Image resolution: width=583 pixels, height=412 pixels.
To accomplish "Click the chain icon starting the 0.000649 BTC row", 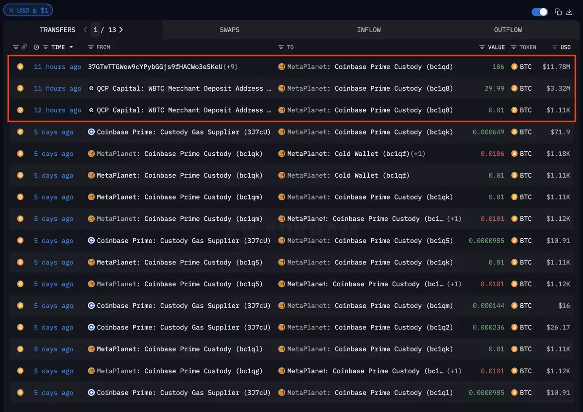I will click(20, 132).
